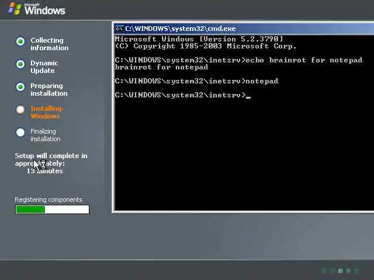Click the Installing Windows step bullet

[x=20, y=110]
